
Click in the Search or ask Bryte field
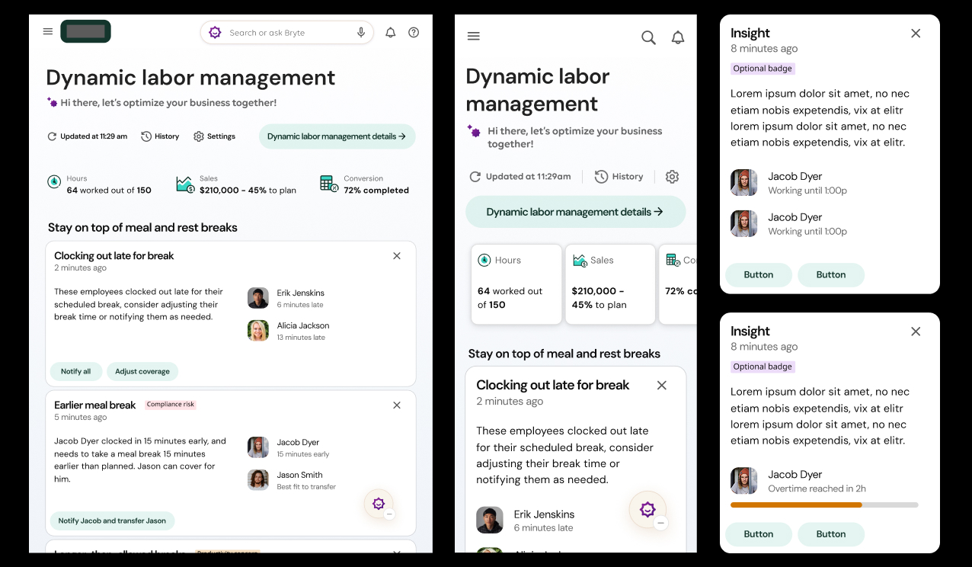[x=286, y=33]
